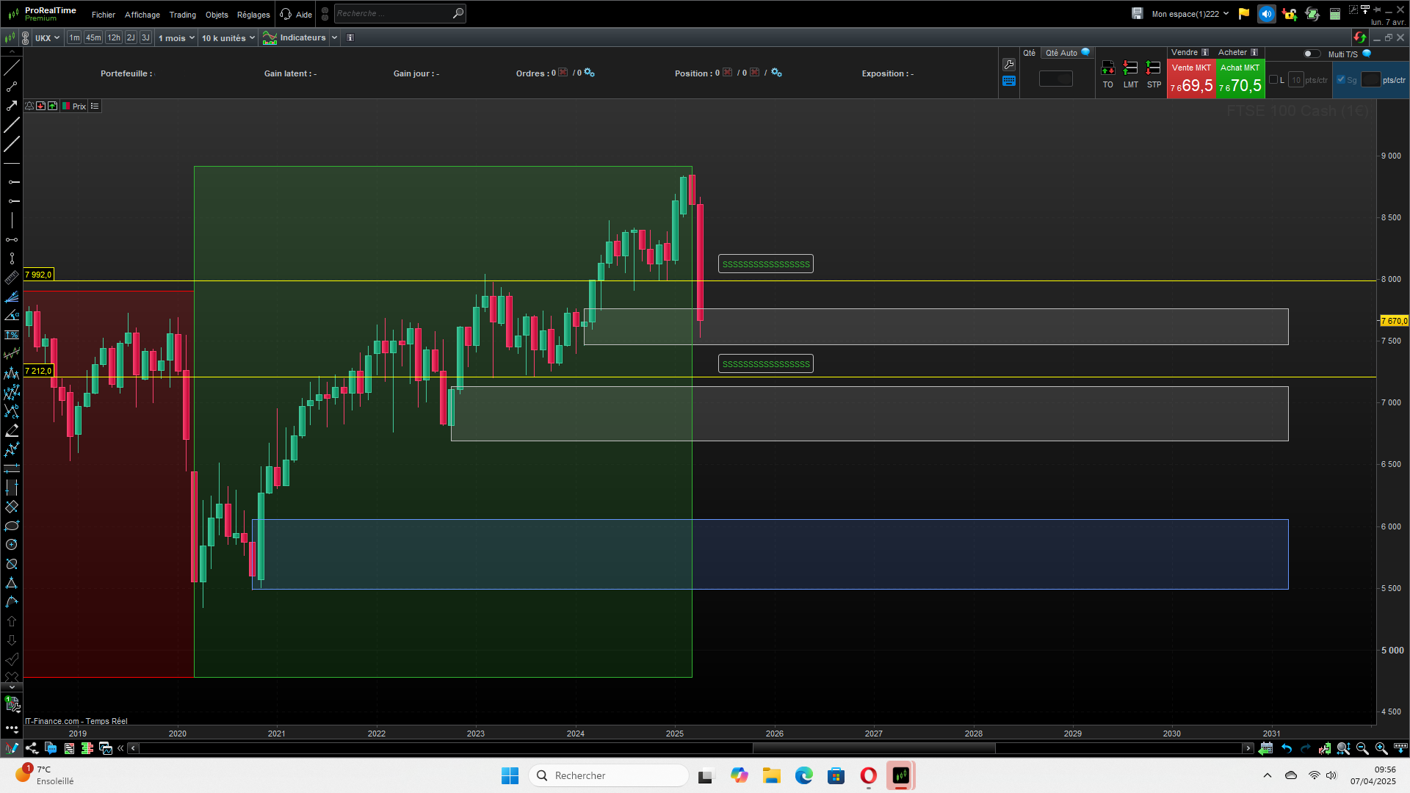
Task: Click the Achat MKT buy button
Action: [x=1240, y=79]
